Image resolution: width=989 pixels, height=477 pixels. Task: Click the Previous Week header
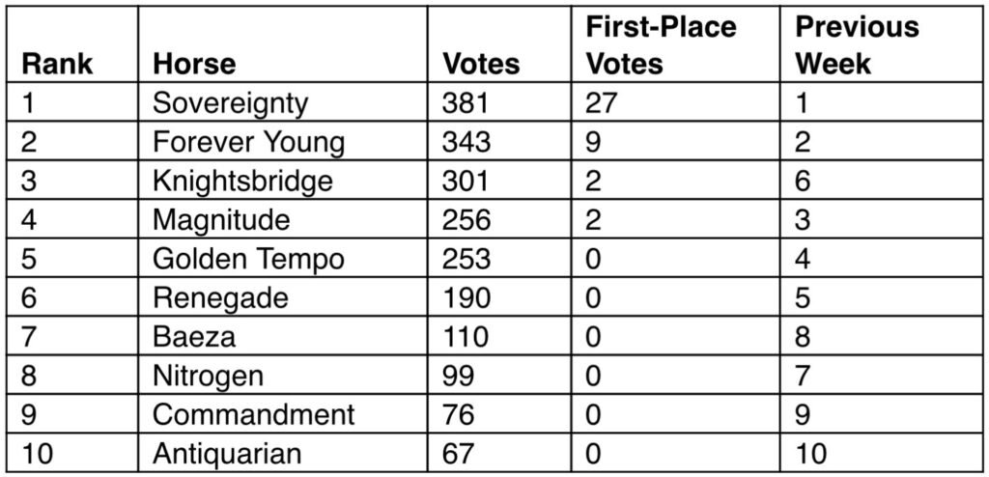(x=857, y=45)
